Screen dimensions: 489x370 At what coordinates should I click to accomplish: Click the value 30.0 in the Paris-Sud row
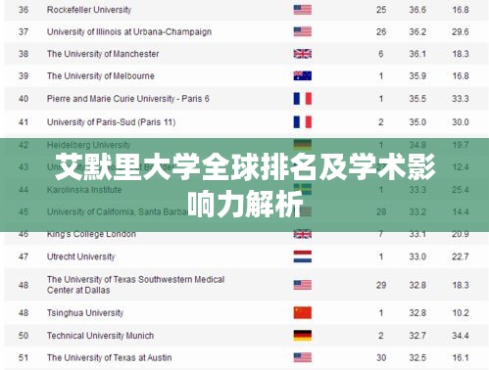(x=461, y=122)
